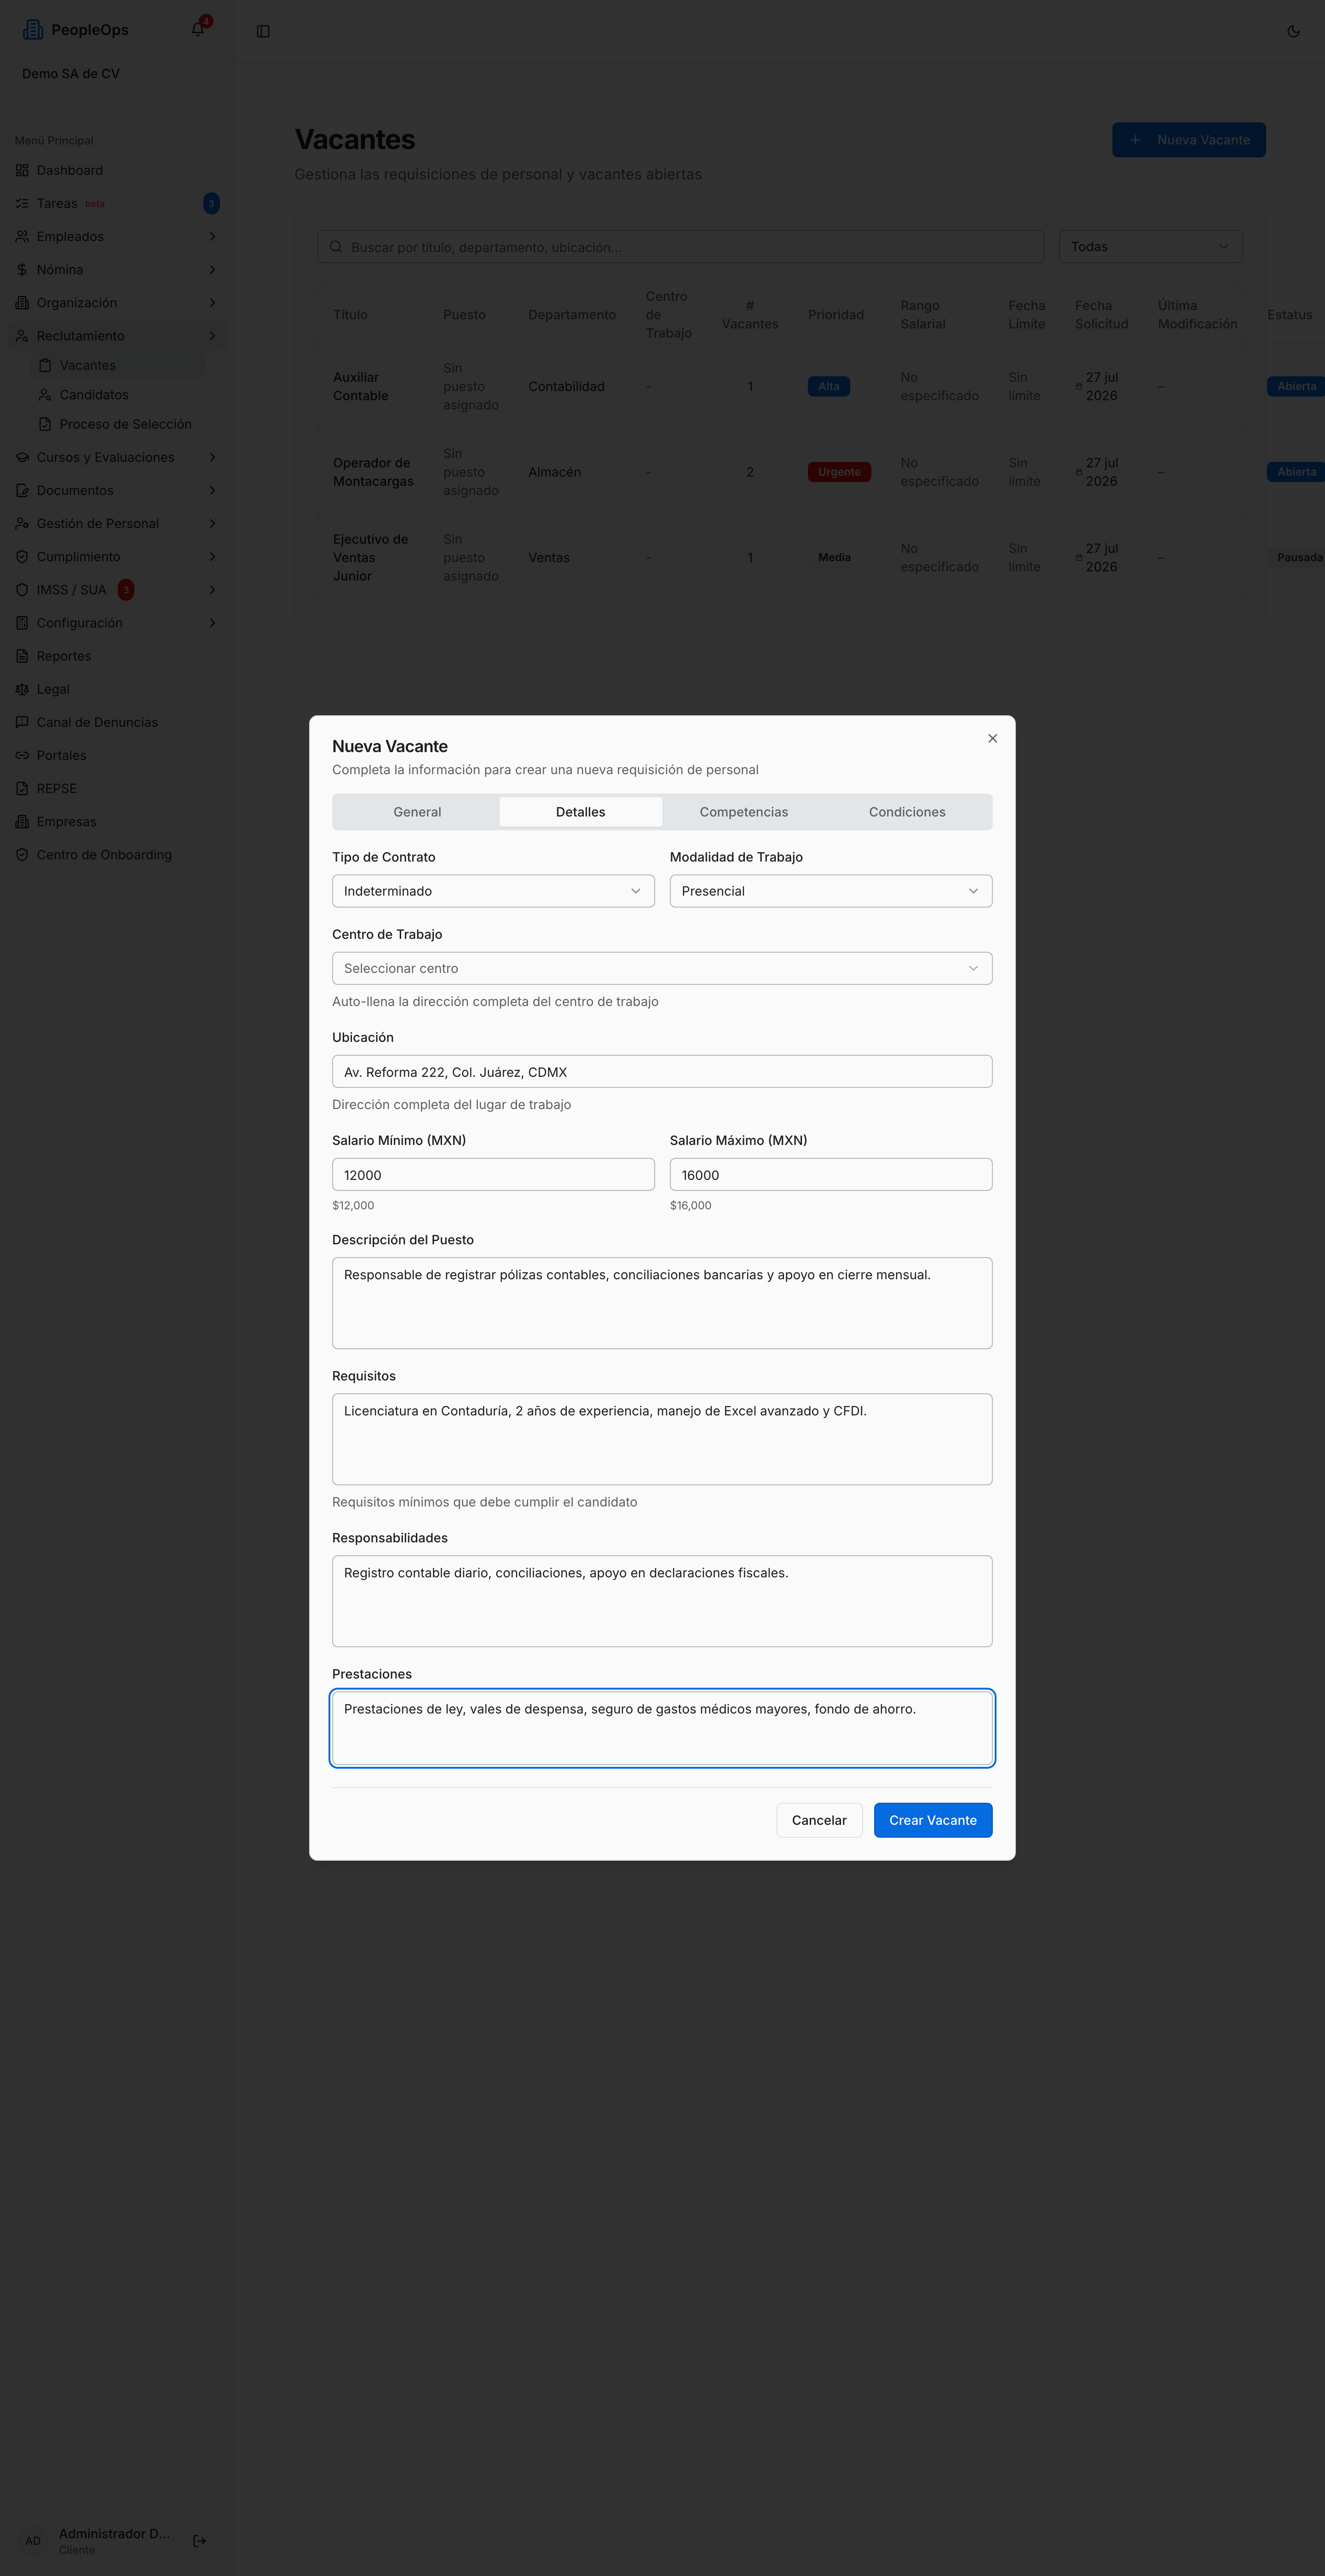1325x2576 pixels.
Task: Go back to the General tab
Action: 417,812
